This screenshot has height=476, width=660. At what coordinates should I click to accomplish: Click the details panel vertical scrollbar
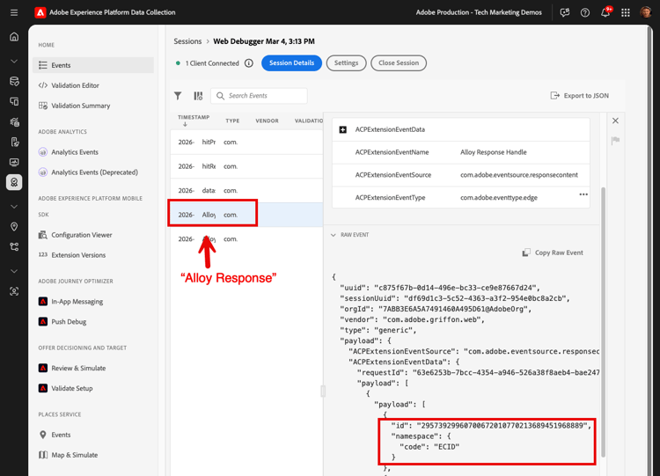click(603, 322)
